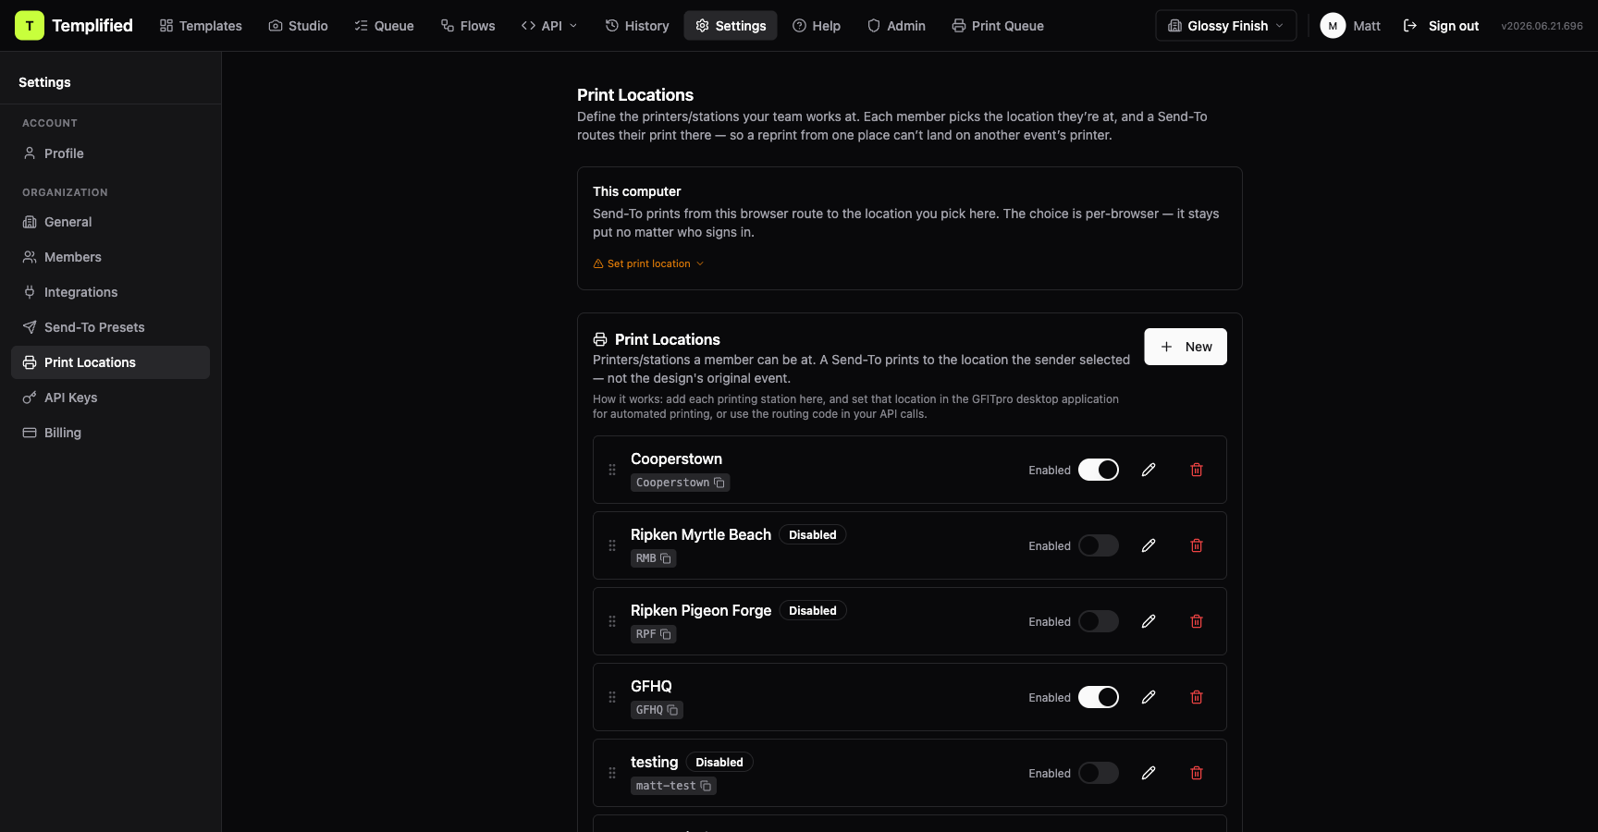Click the Cooperstown location name
Viewport: 1598px width, 832px height.
coord(676,459)
